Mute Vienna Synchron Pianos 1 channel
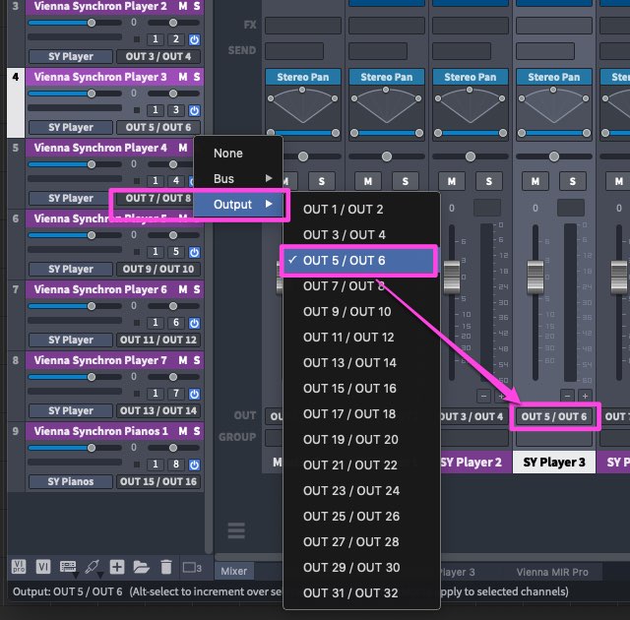This screenshot has height=620, width=630. pos(183,431)
